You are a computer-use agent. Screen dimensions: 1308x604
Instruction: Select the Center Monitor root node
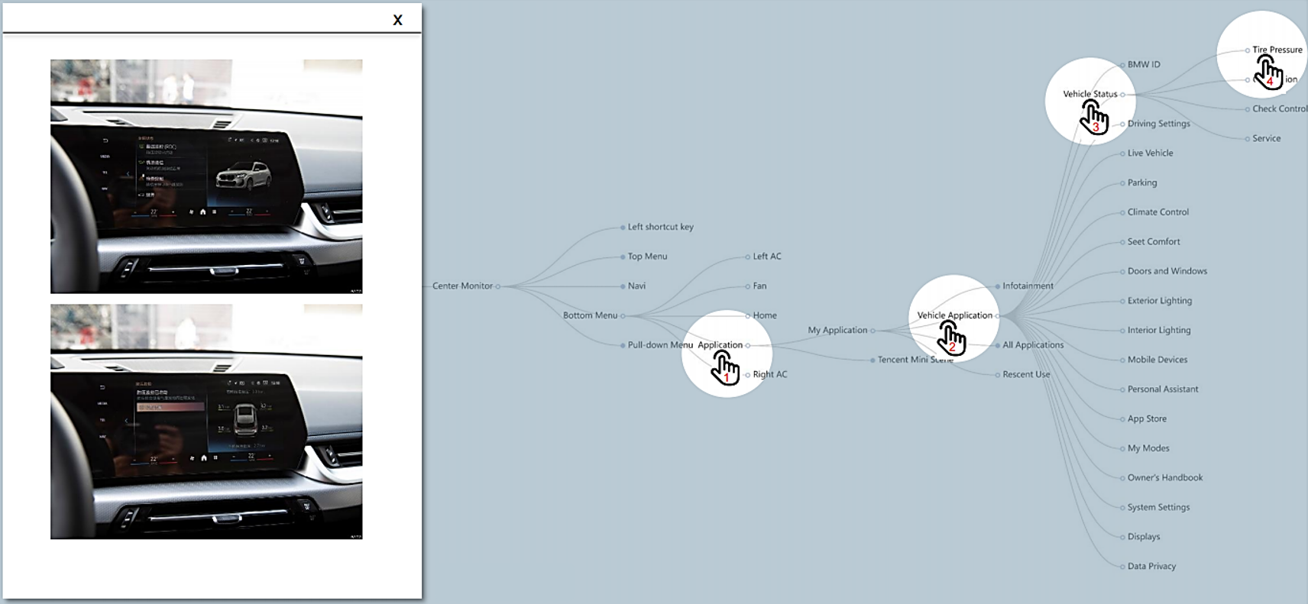[x=462, y=286]
